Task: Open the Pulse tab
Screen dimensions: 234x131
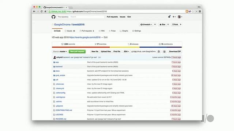Action: (x=112, y=31)
